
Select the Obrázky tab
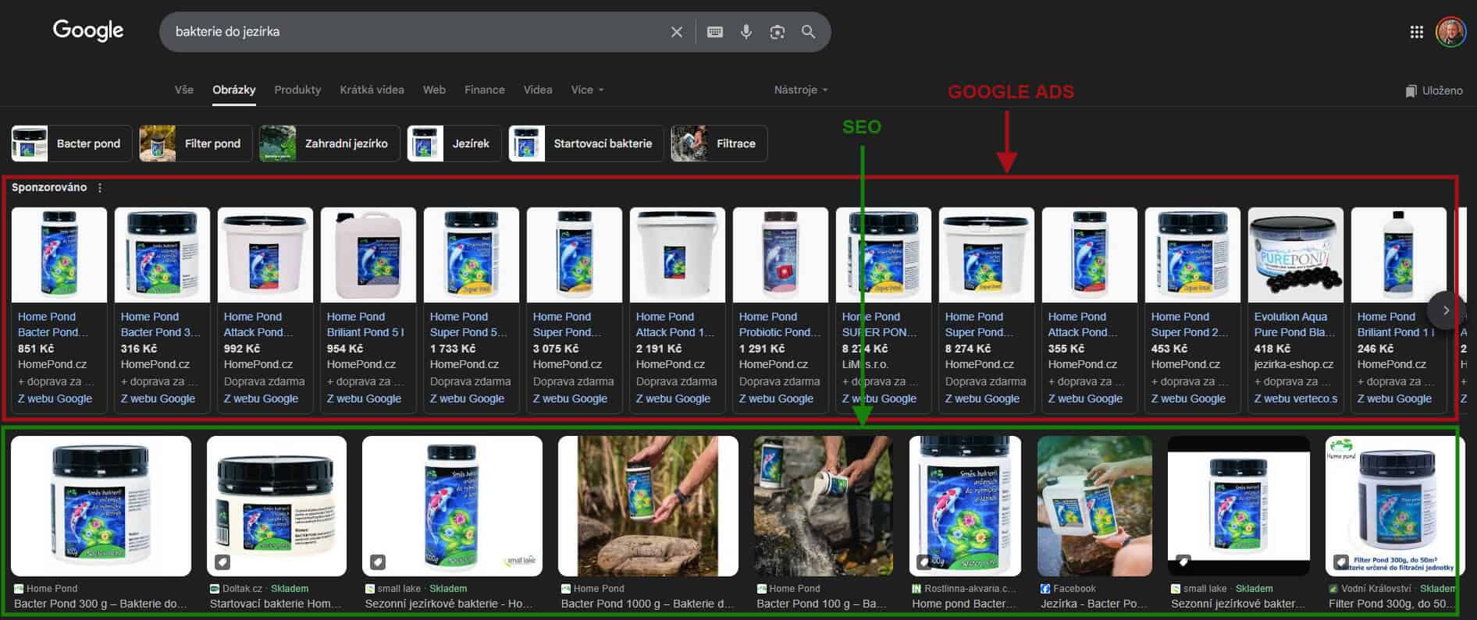234,90
